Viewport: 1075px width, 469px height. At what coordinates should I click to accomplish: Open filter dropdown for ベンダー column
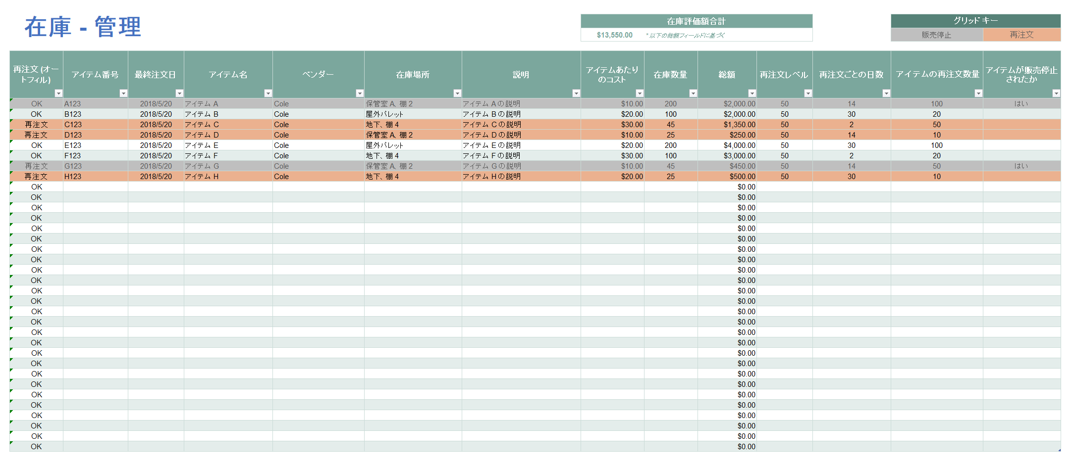pyautogui.click(x=360, y=94)
